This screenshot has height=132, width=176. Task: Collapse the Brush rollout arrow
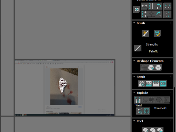pos(134,23)
